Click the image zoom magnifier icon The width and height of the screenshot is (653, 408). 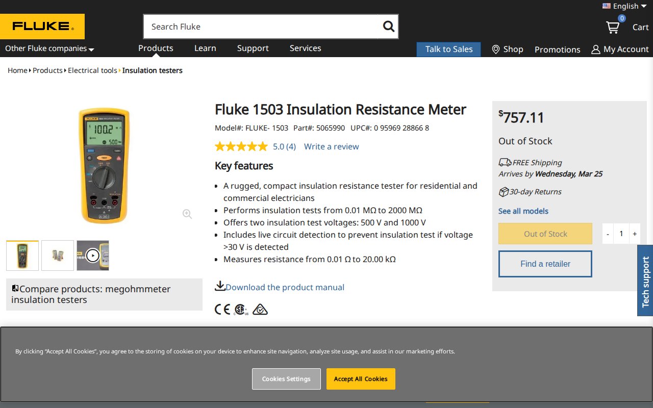187,214
